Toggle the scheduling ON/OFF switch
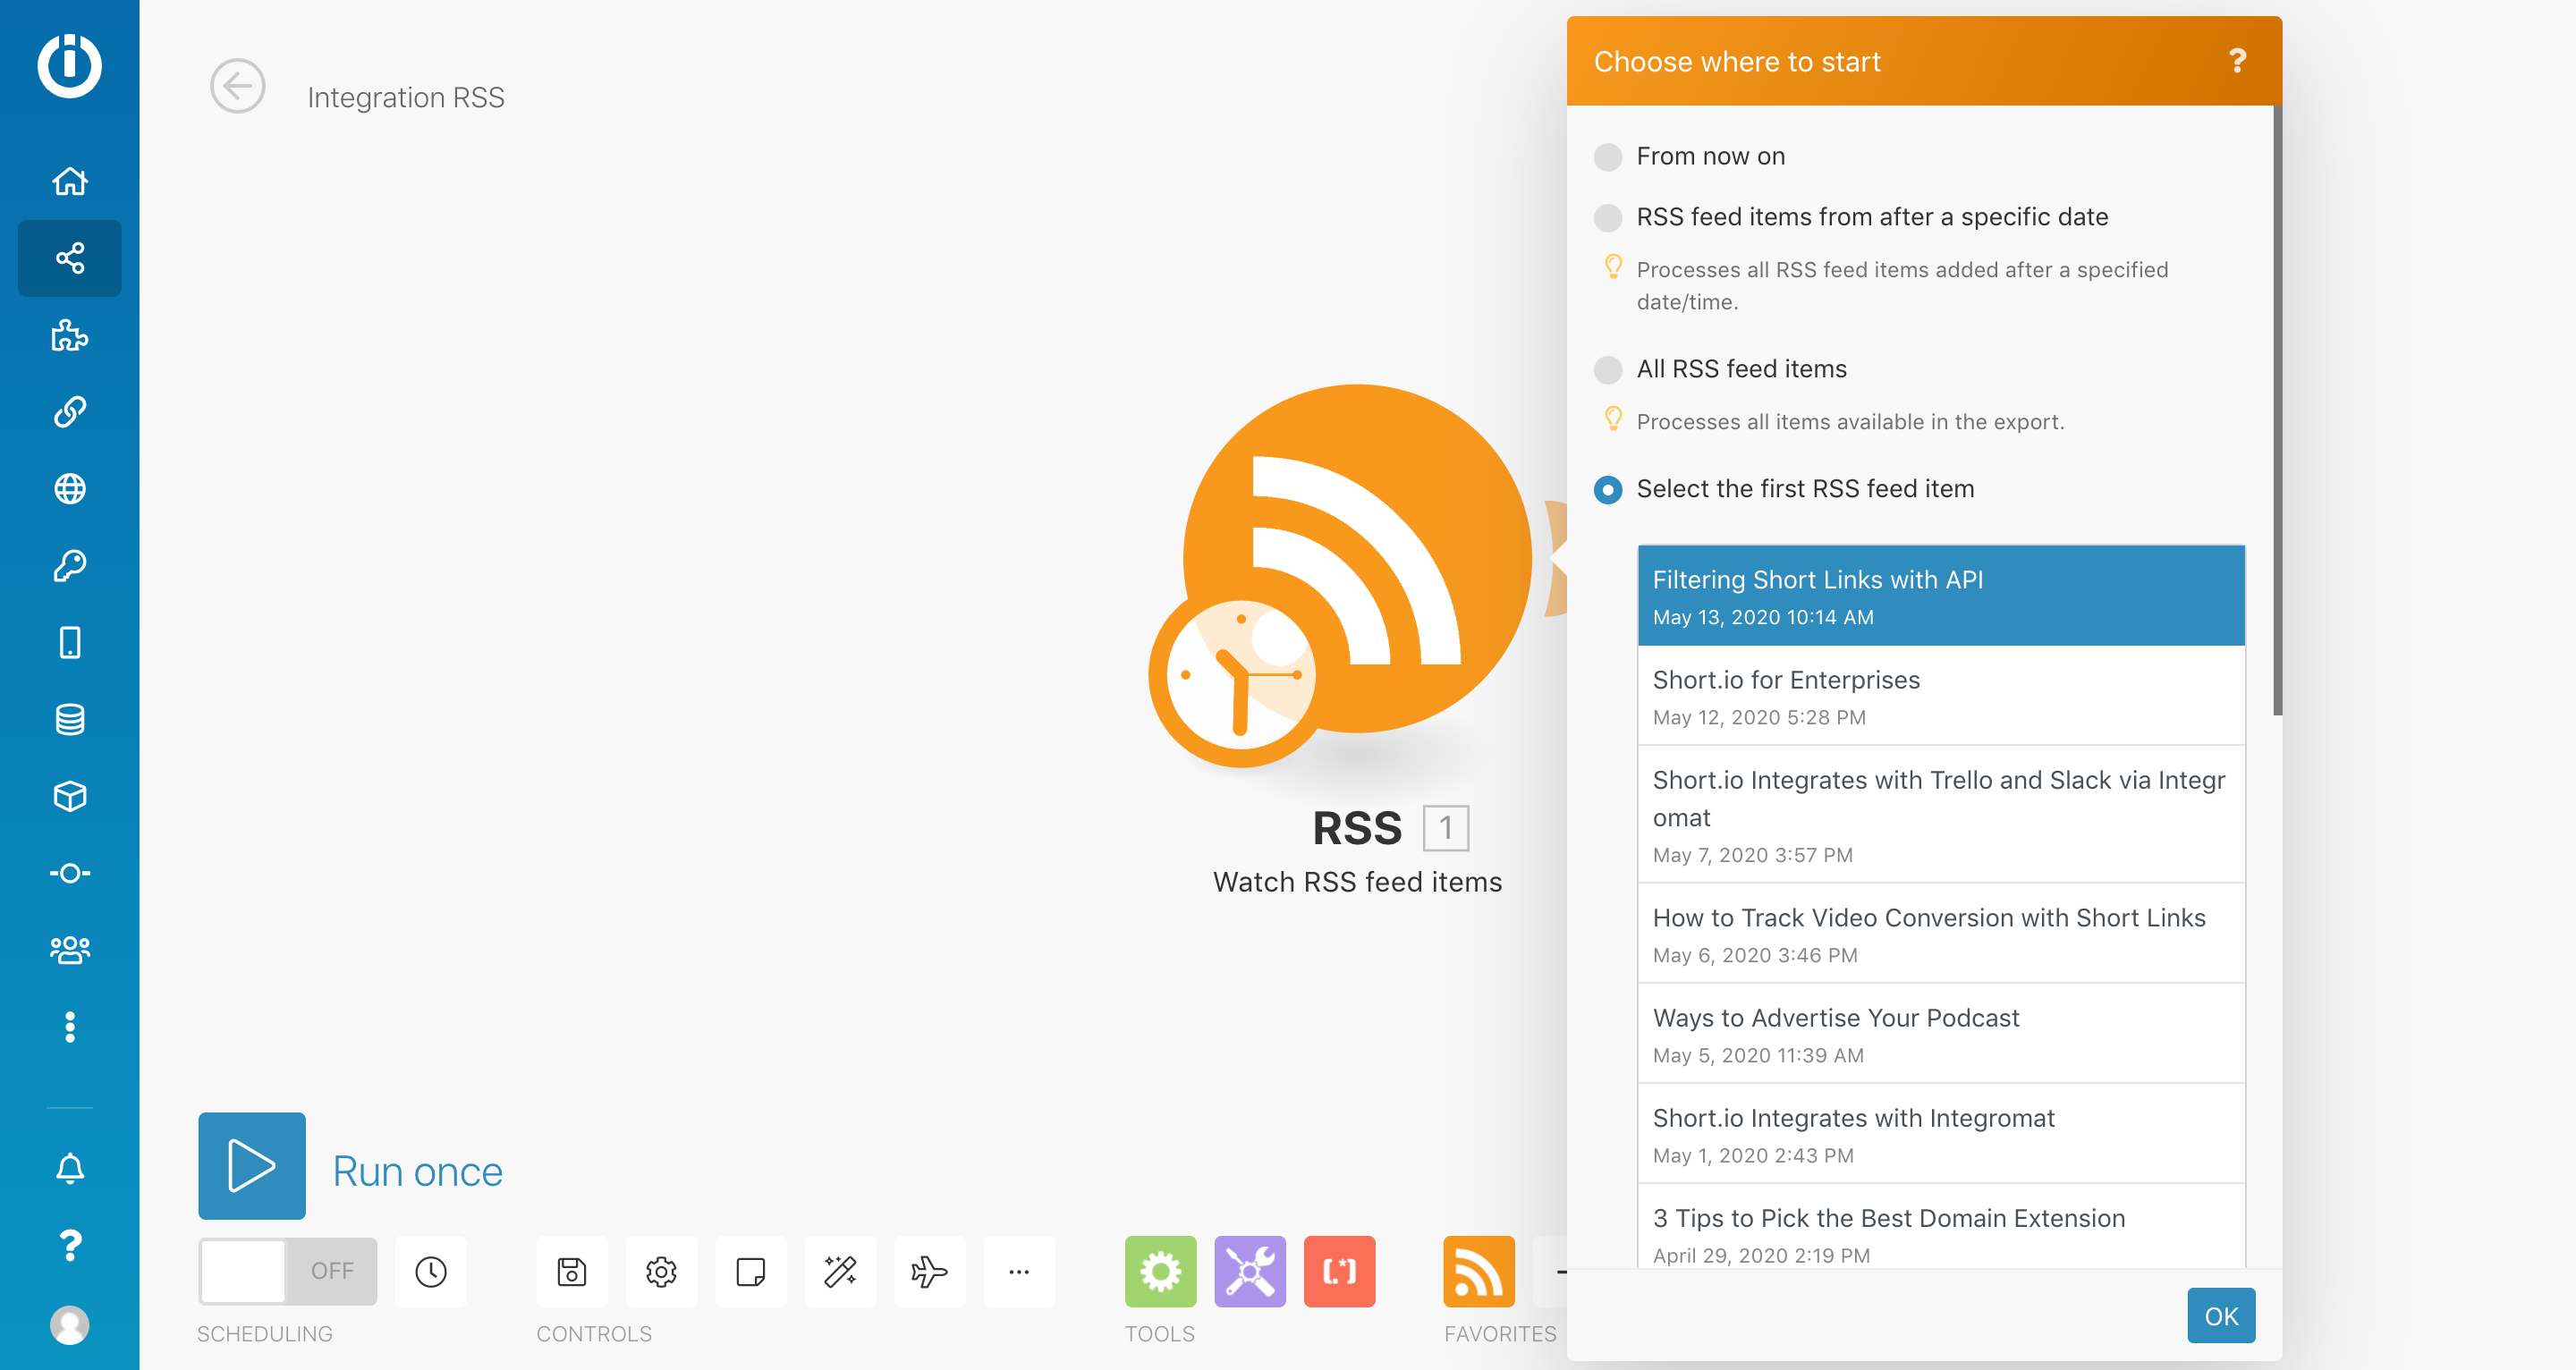Image resolution: width=2576 pixels, height=1370 pixels. click(287, 1271)
